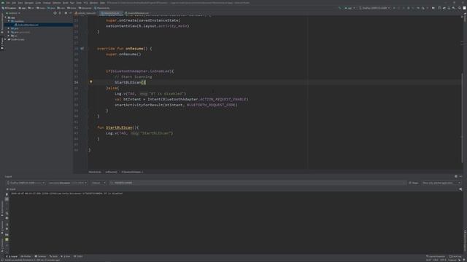Click the override gutter icon beside onResume
467x262 pixels.
[x=82, y=49]
